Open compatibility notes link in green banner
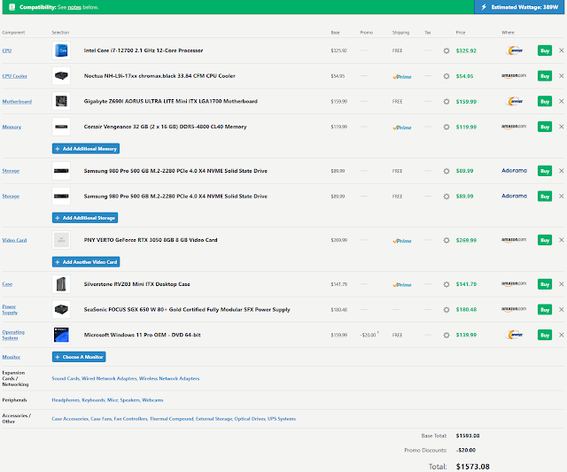 click(74, 7)
